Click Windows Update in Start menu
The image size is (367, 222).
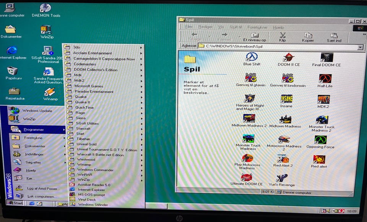pyautogui.click(x=37, y=110)
